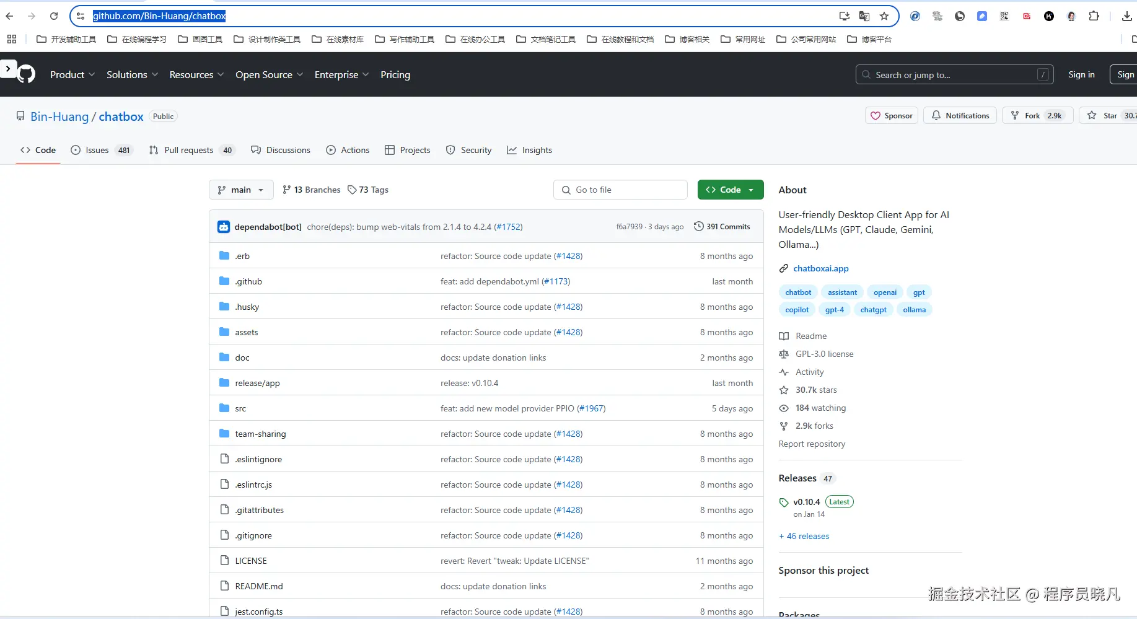
Task: Expand the Resources menu
Action: coord(197,74)
